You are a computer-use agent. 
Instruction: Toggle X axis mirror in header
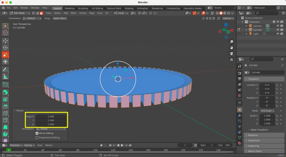(x=207, y=18)
